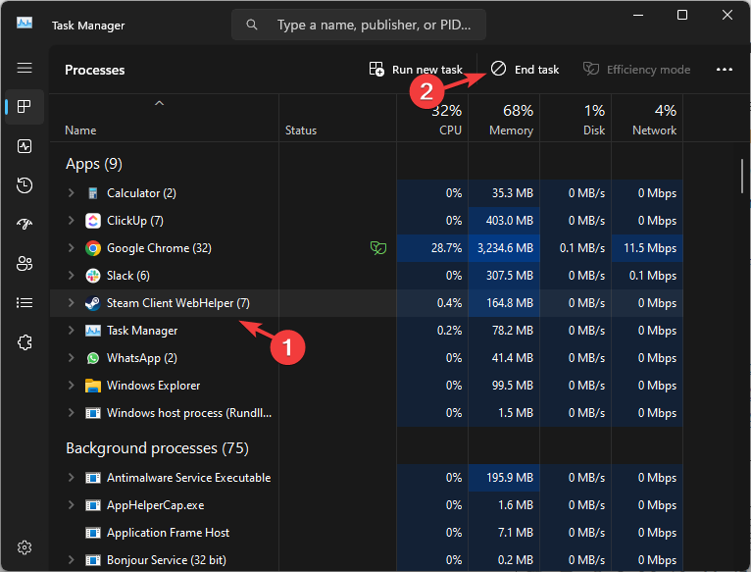Click Run new task button
Viewport: 751px width, 572px height.
(416, 70)
